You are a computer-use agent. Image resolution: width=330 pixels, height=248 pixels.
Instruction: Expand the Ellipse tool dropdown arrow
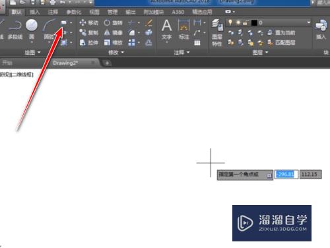[71, 32]
